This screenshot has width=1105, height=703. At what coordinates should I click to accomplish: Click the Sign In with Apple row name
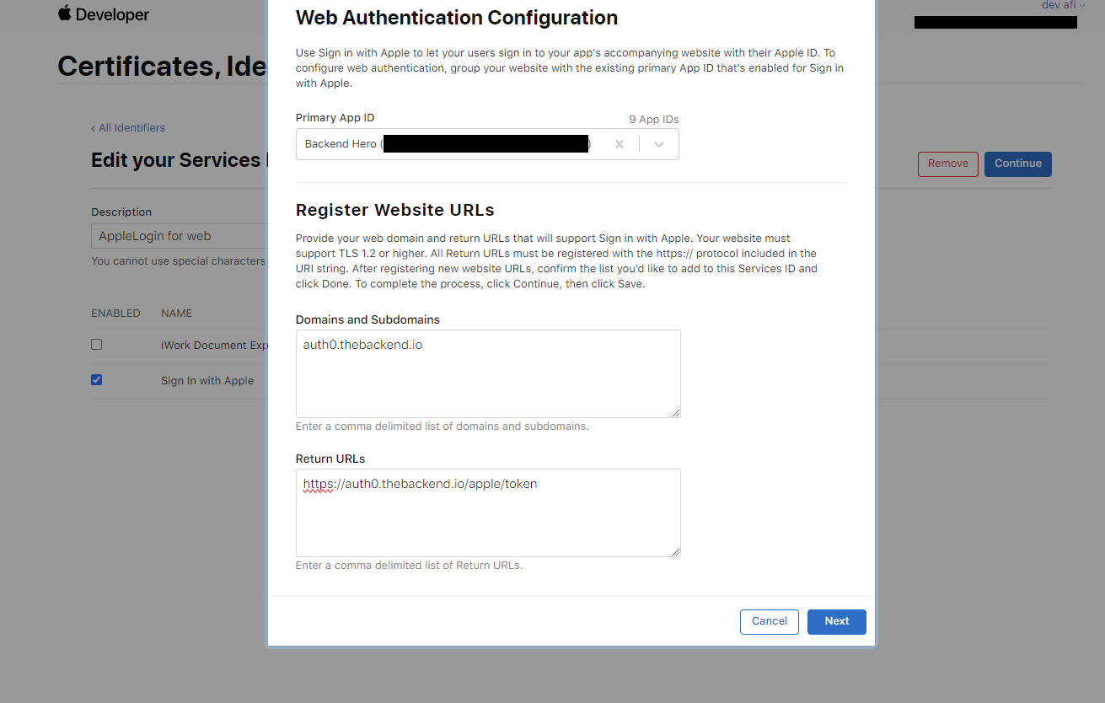tap(207, 381)
